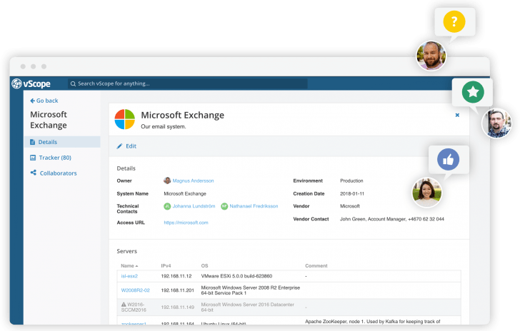The height and width of the screenshot is (331, 520).
Task: Open owner Magnus Andersson's profile link
Action: [x=193, y=181]
